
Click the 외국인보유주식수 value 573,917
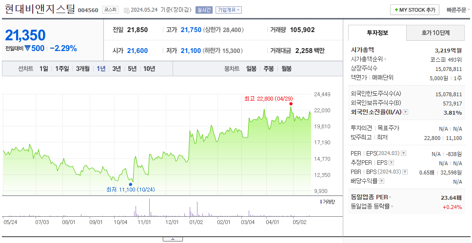[x=452, y=104]
